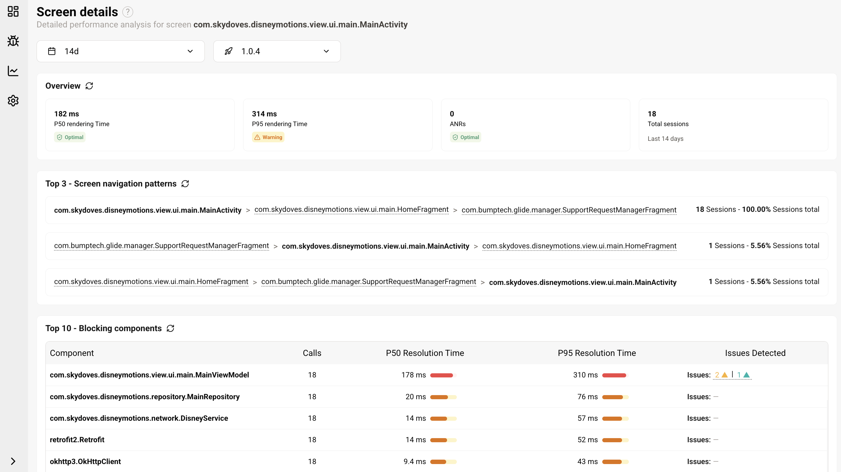Click the Calls column header
This screenshot has height=472, width=841.
point(312,353)
